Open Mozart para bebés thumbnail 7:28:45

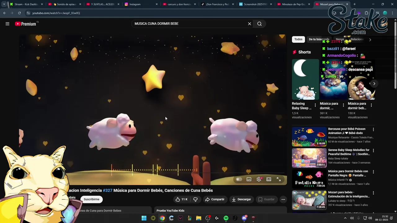coord(309,200)
